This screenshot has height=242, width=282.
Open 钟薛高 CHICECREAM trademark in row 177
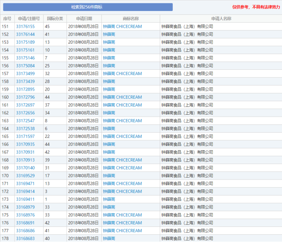[x=123, y=231]
